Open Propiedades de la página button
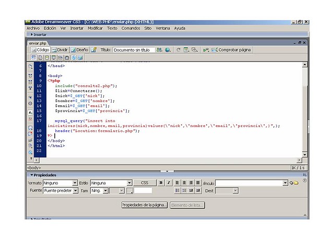The image size is (334, 250). pyautogui.click(x=145, y=205)
